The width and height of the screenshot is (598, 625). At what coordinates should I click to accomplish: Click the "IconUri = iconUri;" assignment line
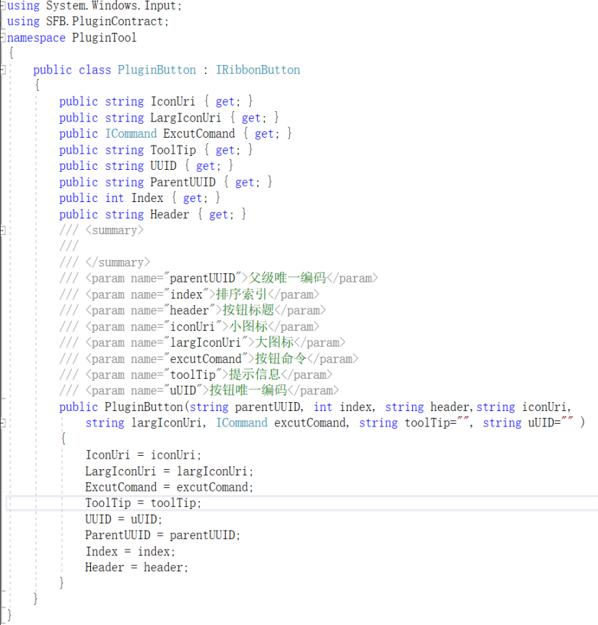pyautogui.click(x=143, y=455)
